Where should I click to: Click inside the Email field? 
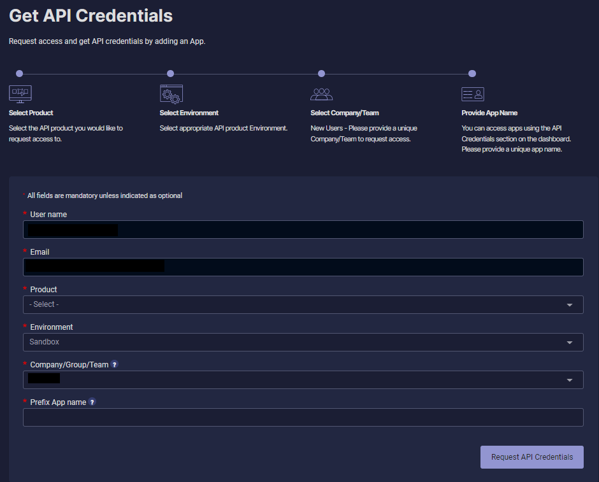[x=303, y=267]
